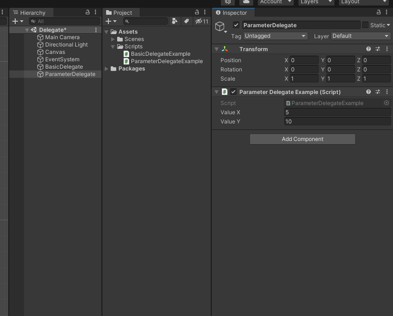Open the Hierarchy create object menu
Screen dimensions: 393x316
(18, 21)
